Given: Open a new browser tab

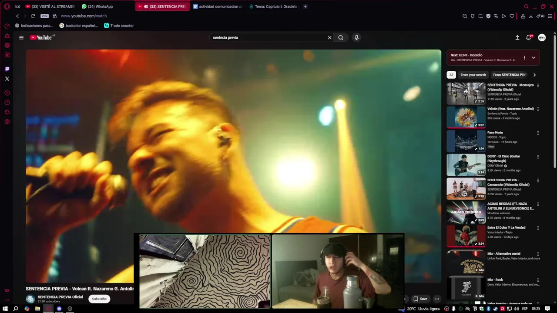Looking at the screenshot, I should 305,7.
